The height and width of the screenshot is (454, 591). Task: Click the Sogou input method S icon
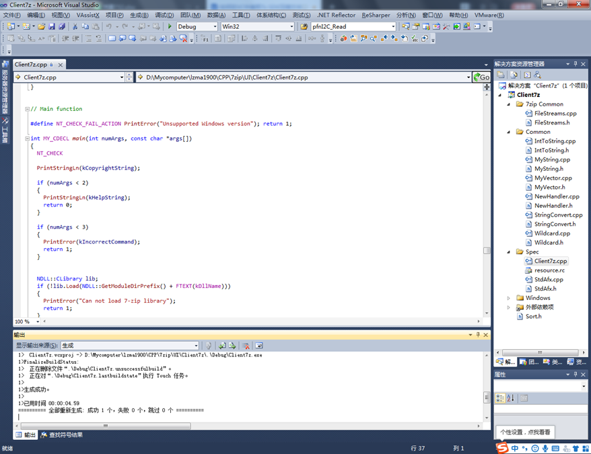pos(501,448)
